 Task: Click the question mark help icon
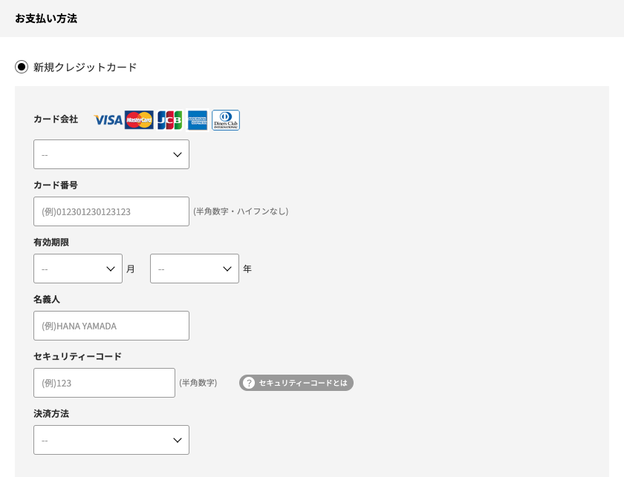click(249, 383)
